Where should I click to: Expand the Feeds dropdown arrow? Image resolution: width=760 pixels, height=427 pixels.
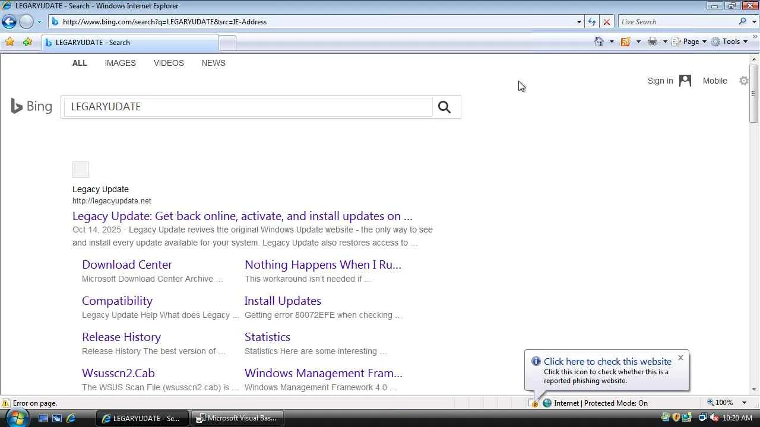click(638, 42)
